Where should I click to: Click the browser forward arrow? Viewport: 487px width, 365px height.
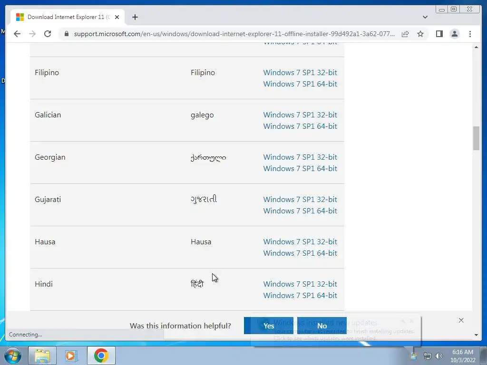32,34
